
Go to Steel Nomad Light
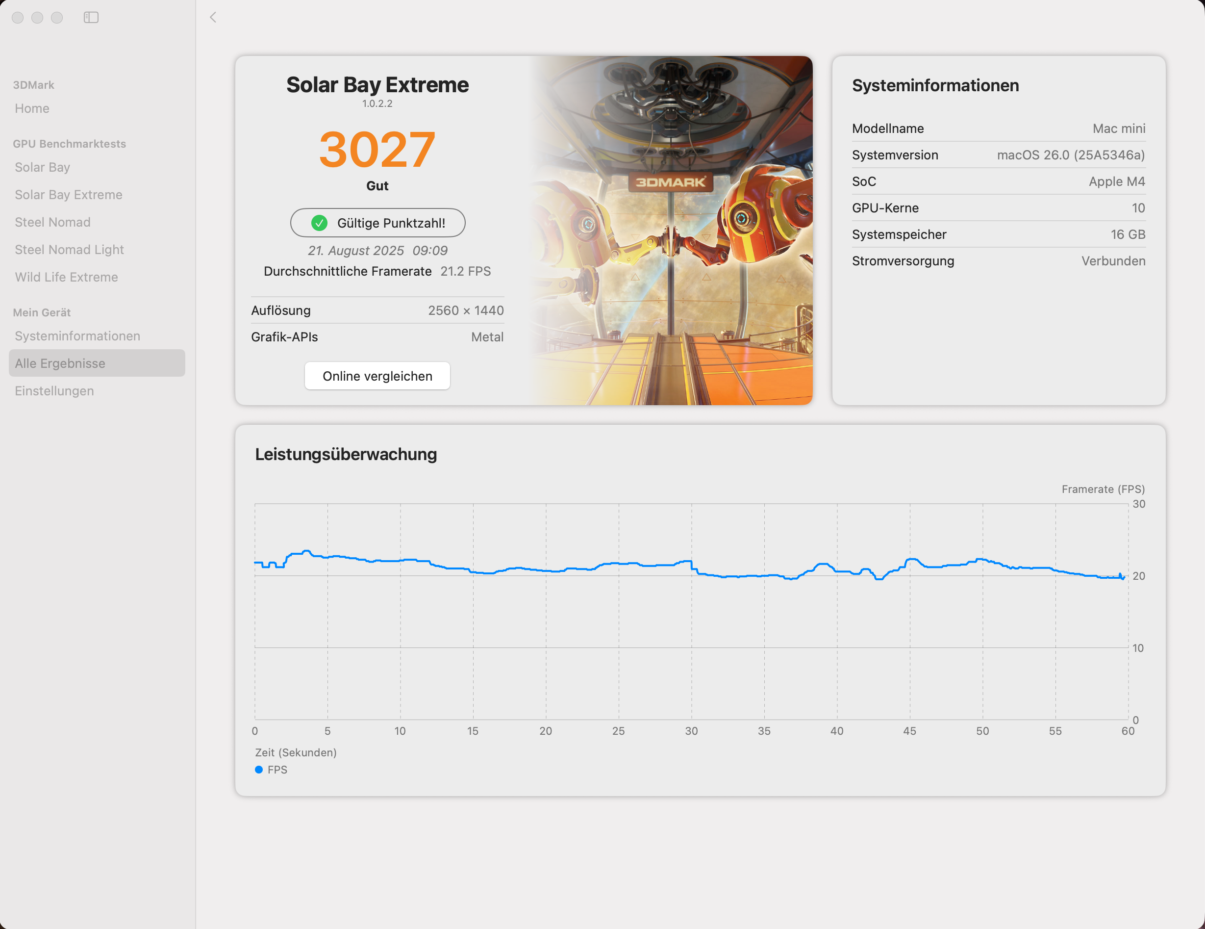(x=69, y=250)
